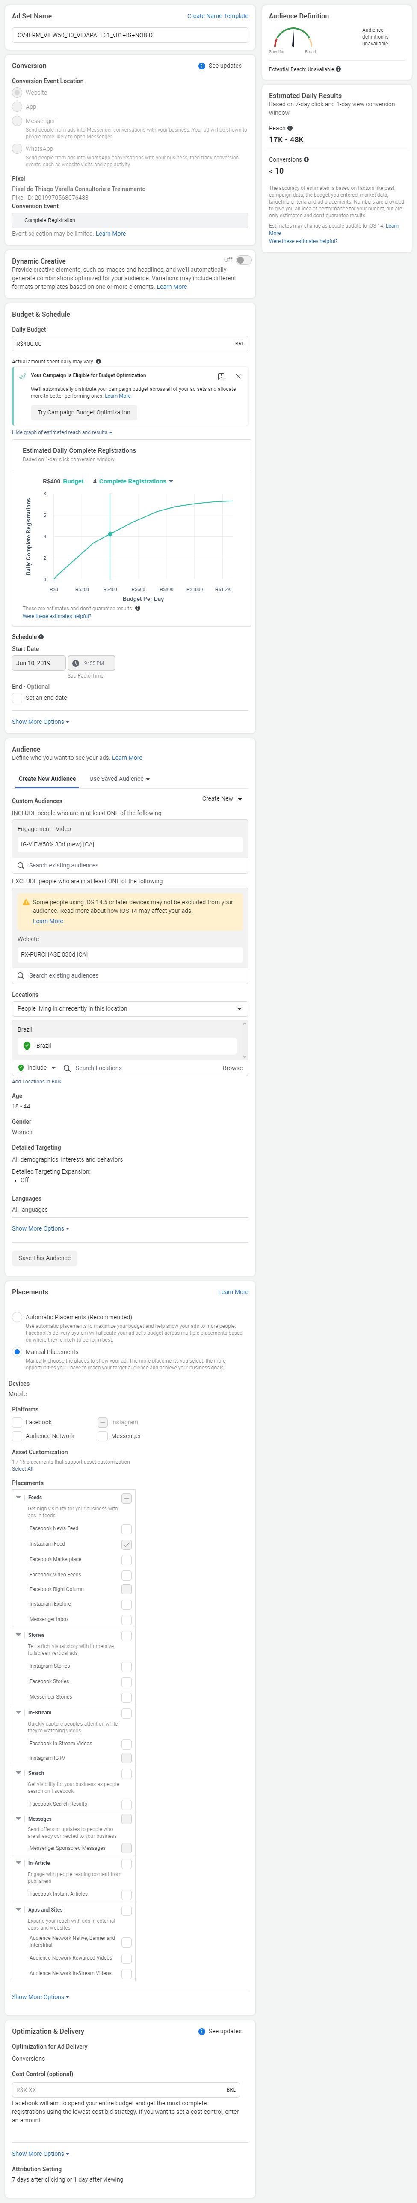Click the info icon next to Conversions
Image resolution: width=417 pixels, height=2203 pixels.
[x=306, y=160]
